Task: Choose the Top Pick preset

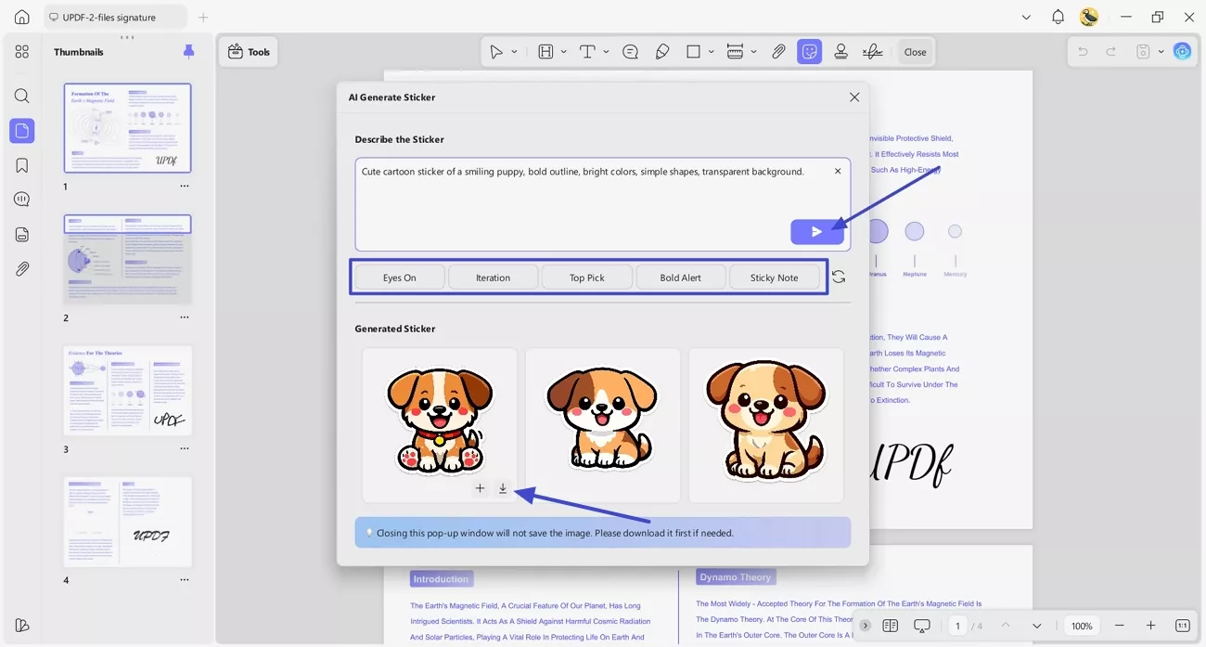Action: pyautogui.click(x=587, y=278)
